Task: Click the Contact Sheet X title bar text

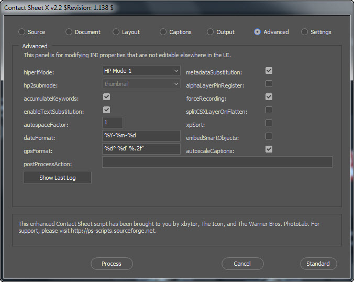Action: pyautogui.click(x=59, y=8)
